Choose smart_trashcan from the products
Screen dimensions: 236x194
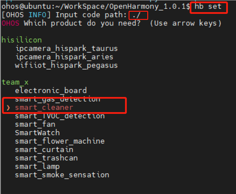pos(46,158)
